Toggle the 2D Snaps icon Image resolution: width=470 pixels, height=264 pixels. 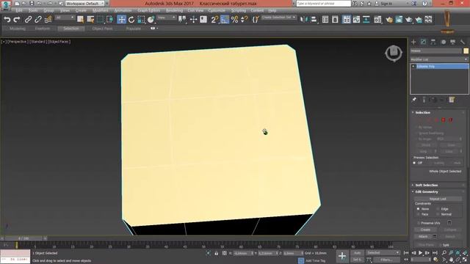(214, 20)
